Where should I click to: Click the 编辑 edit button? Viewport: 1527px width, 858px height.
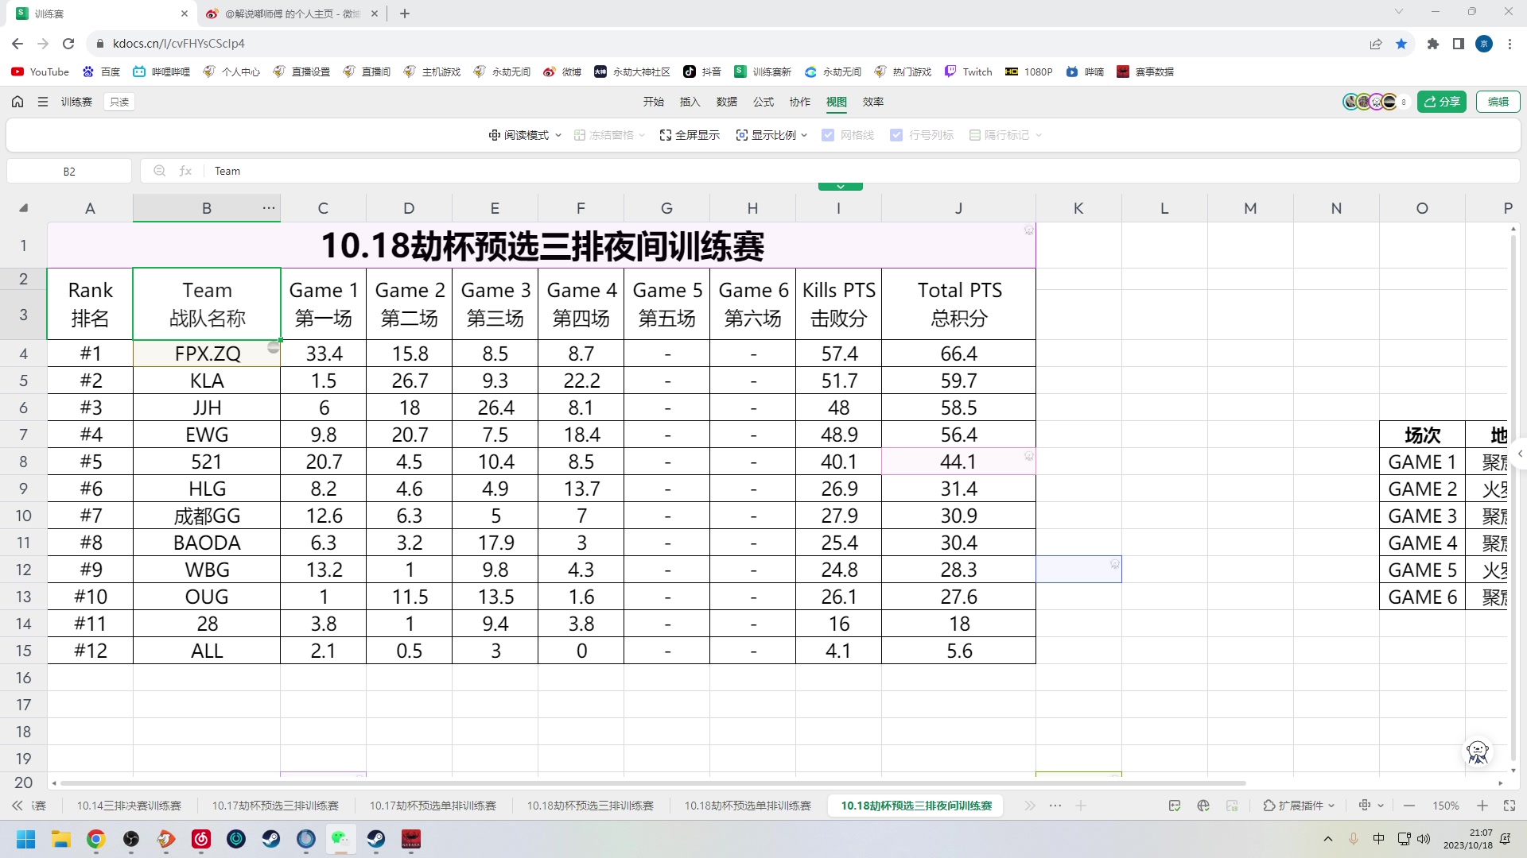(1498, 102)
